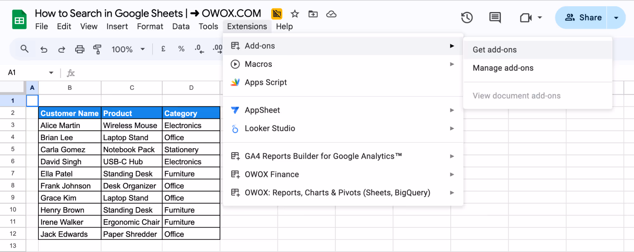
Task: Close the Extensions menu
Action: click(x=247, y=26)
